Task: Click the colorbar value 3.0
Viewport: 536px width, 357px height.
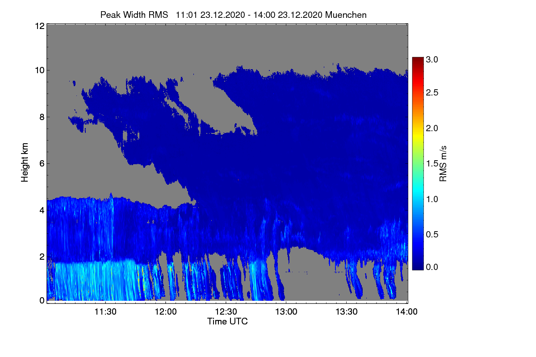Action: (x=432, y=59)
